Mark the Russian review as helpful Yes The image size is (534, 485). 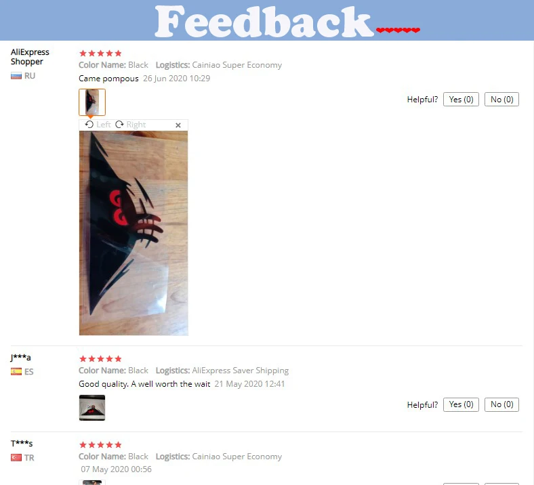pos(461,100)
